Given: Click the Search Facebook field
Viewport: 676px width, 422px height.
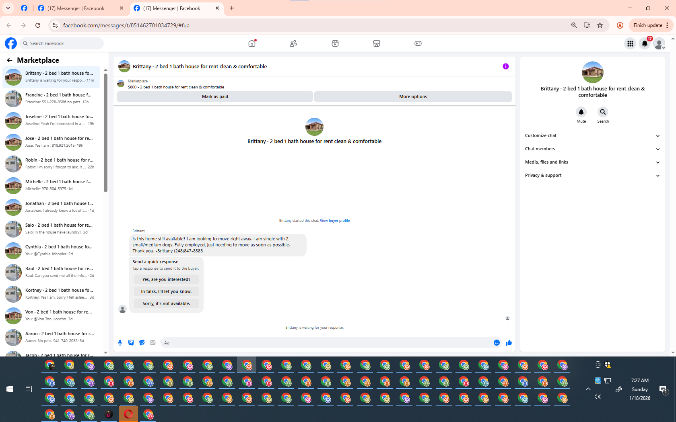Looking at the screenshot, I should 62,43.
